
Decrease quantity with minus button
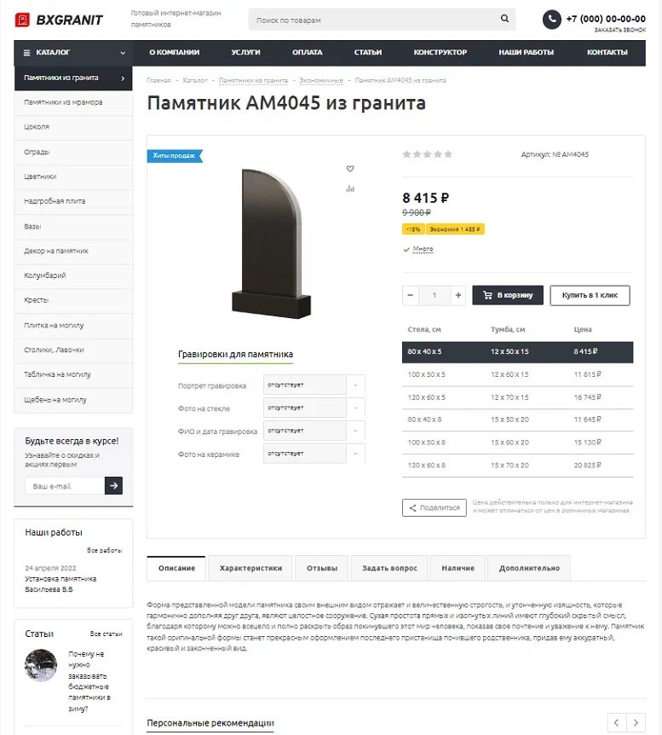[411, 295]
